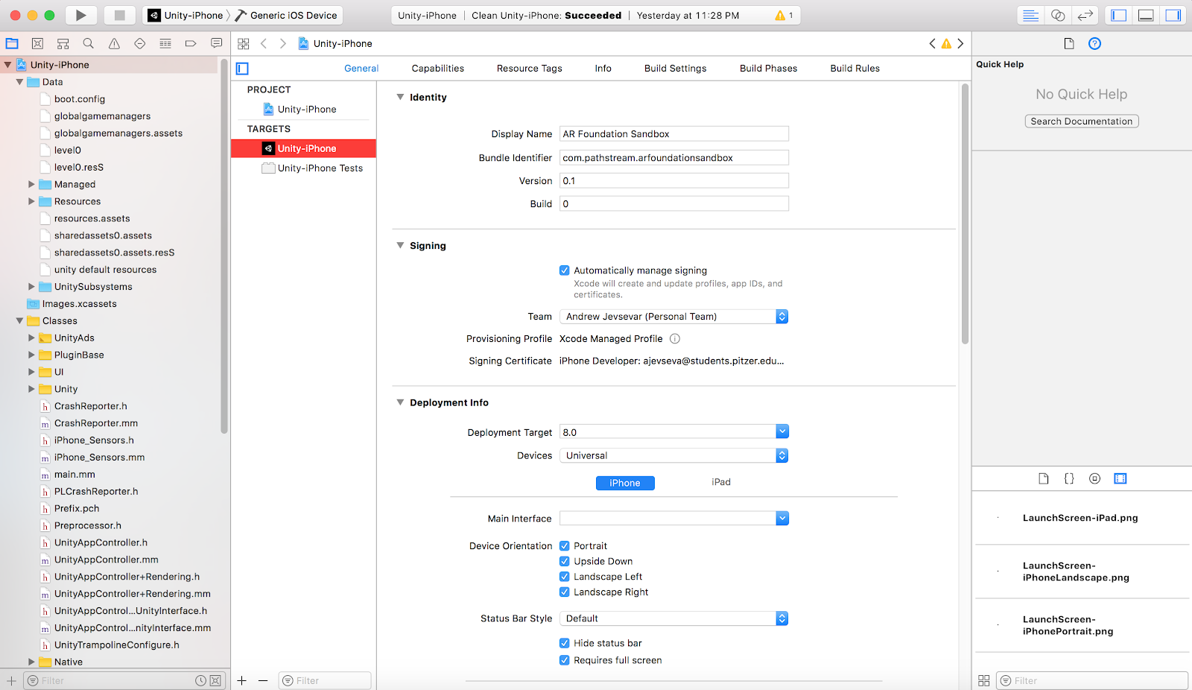Collapse the Classes folder
This screenshot has height=690, width=1192.
(x=19, y=320)
